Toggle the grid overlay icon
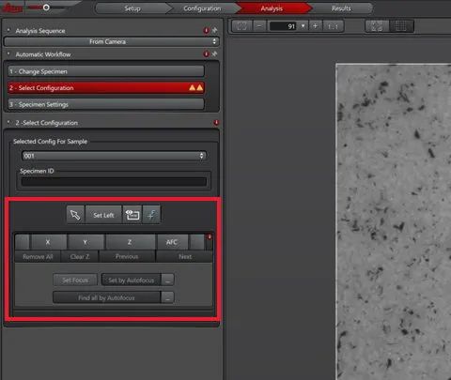This screenshot has height=380, width=451. [x=401, y=26]
